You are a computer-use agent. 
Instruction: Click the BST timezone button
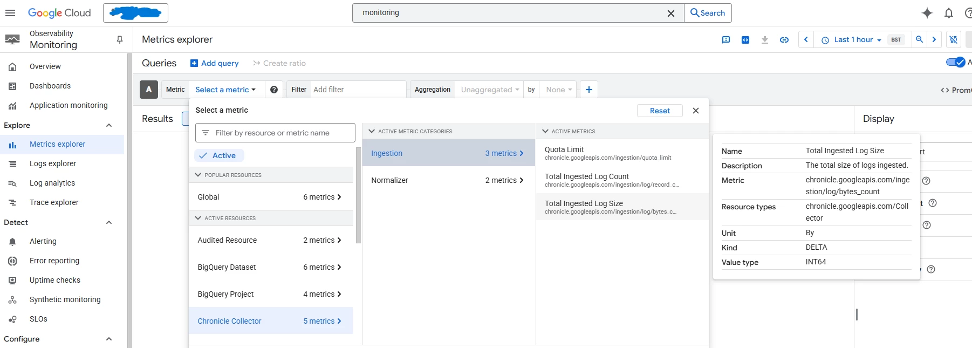[896, 39]
